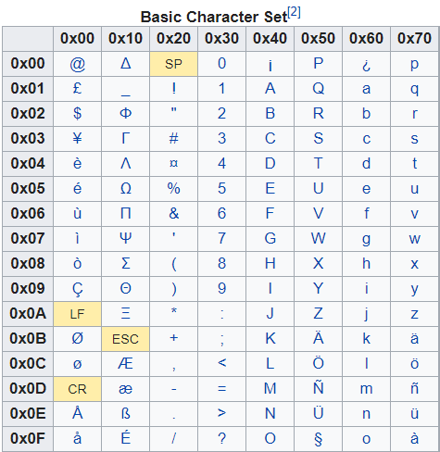The width and height of the screenshot is (440, 452).
Task: Select the § section sign link
Action: pyautogui.click(x=318, y=439)
